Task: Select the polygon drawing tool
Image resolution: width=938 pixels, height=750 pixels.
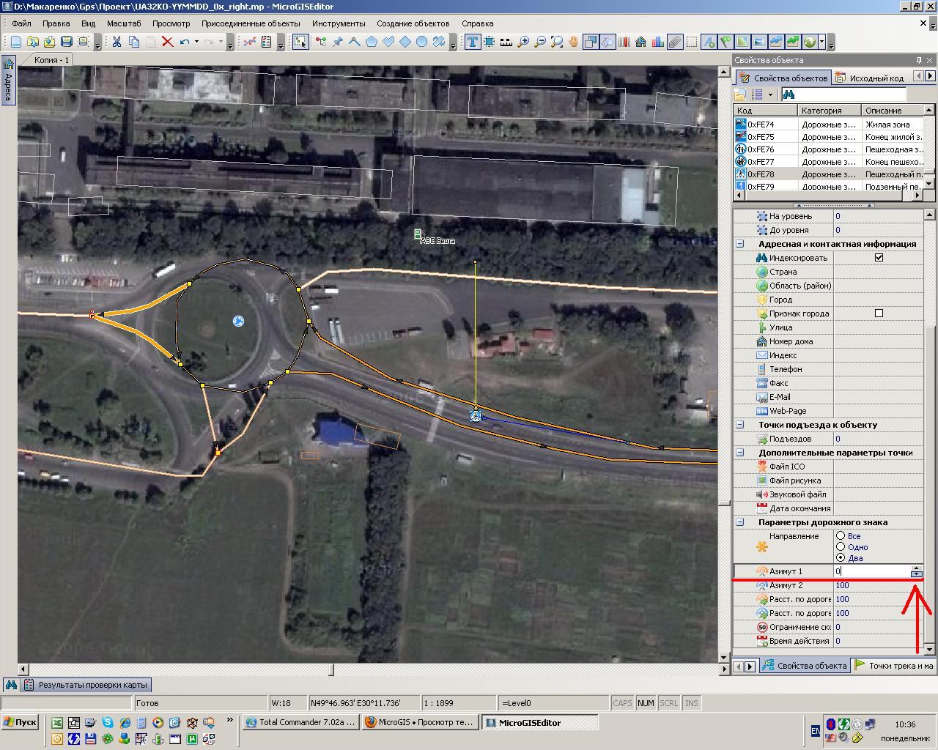Action: pos(372,42)
